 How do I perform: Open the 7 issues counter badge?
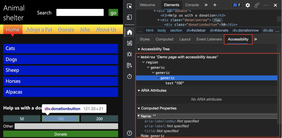tap(237, 5)
